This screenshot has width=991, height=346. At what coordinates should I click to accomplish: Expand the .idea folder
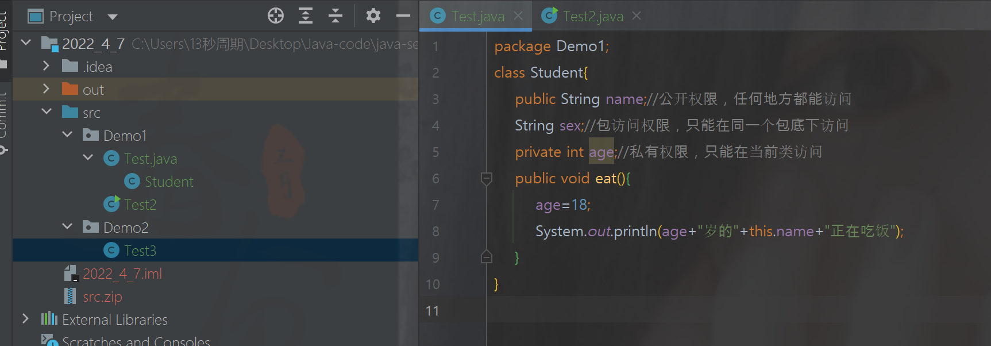[x=47, y=66]
